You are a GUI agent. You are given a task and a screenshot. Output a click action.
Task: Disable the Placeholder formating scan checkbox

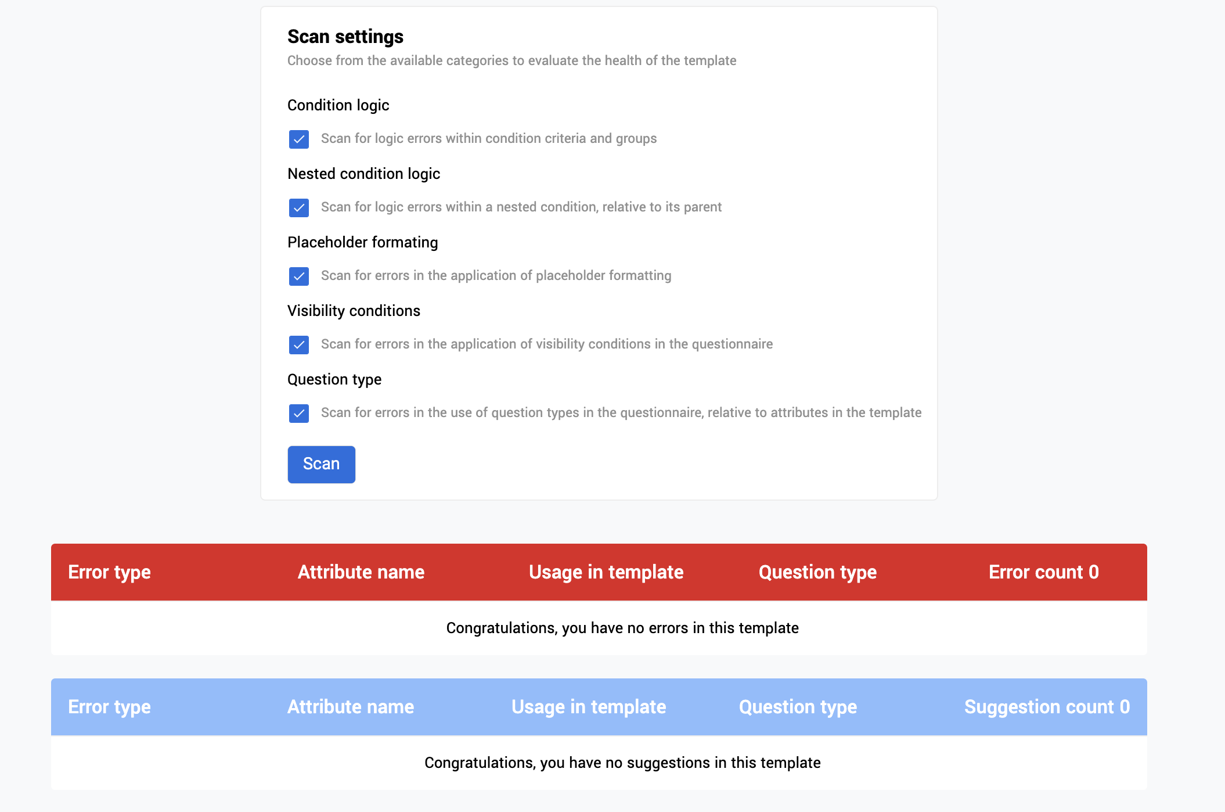pos(299,276)
